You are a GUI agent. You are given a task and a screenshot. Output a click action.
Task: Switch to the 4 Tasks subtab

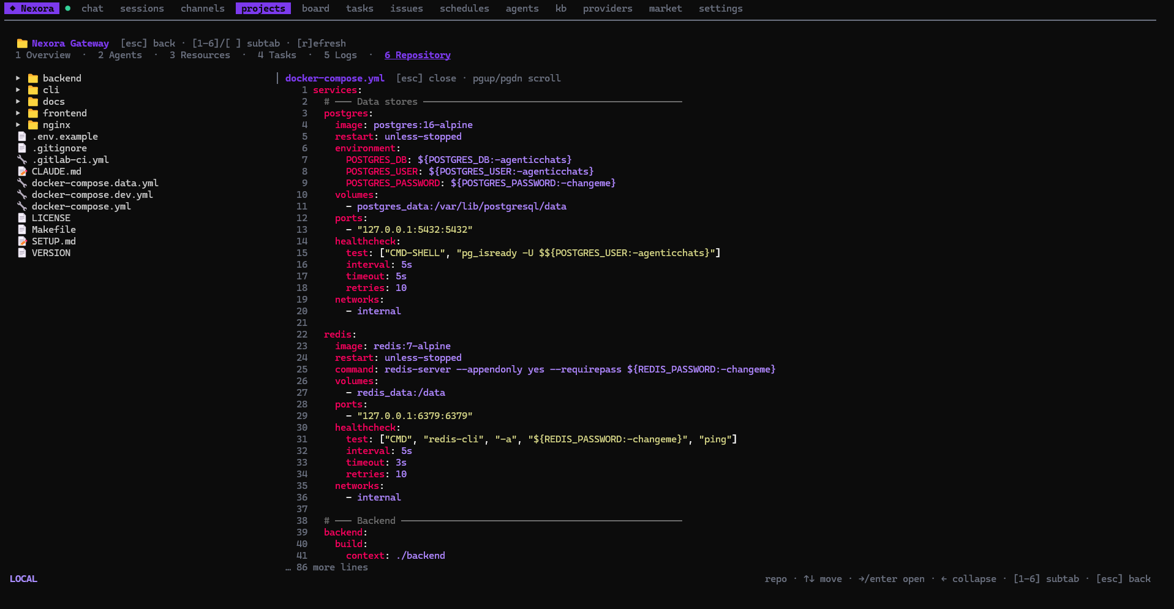277,55
